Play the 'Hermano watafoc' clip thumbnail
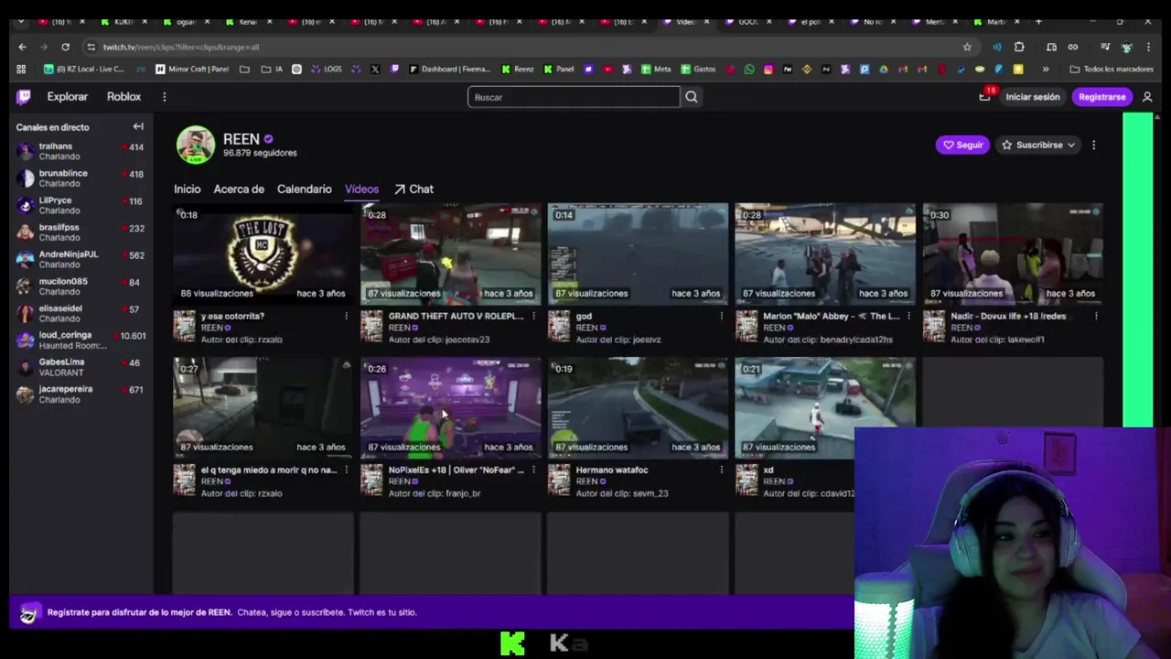1171x659 pixels. tap(639, 407)
